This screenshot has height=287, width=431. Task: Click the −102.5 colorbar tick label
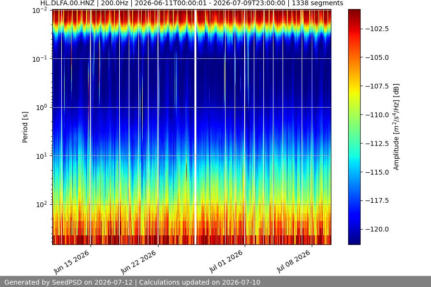[x=377, y=29]
